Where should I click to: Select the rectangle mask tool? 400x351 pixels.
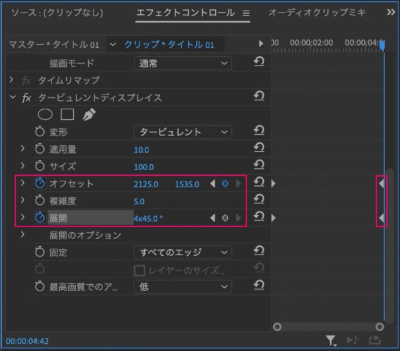[x=67, y=114]
